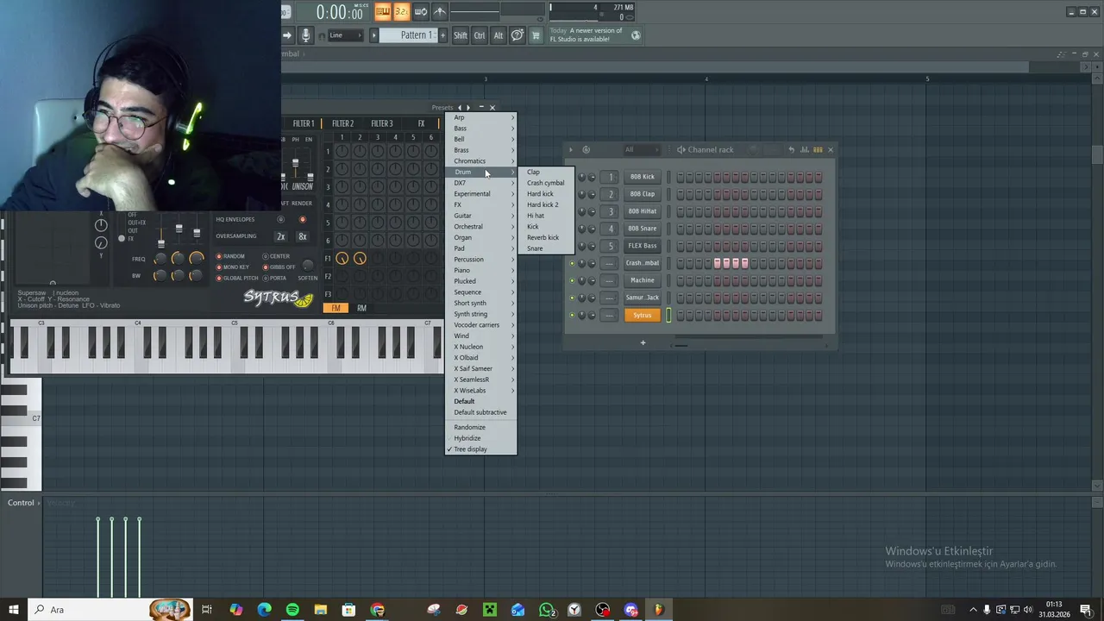Open Microsoft Edge from taskbar

point(264,610)
